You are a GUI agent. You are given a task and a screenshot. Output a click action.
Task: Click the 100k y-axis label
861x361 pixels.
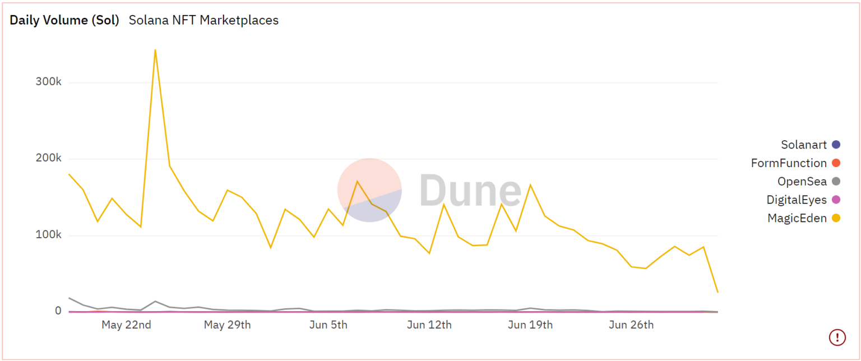coord(48,234)
